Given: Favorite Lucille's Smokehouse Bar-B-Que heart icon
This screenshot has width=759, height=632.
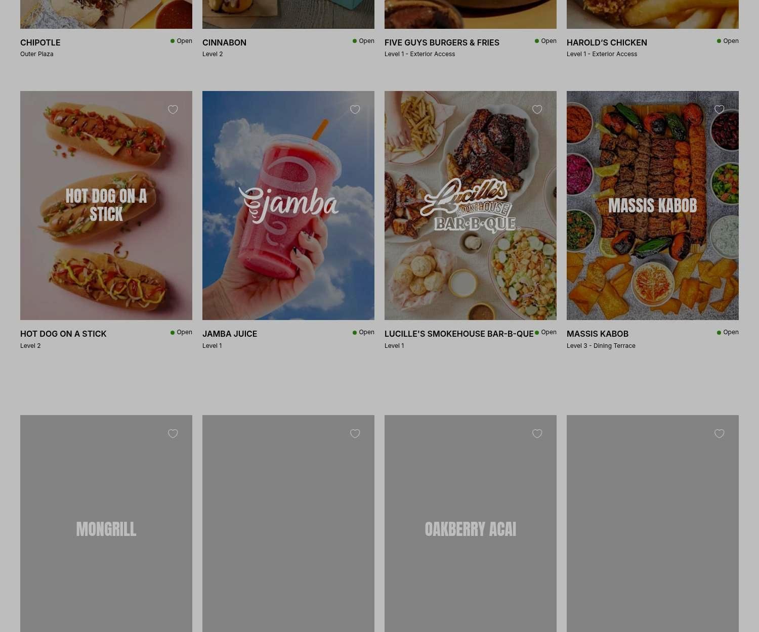Looking at the screenshot, I should [537, 110].
